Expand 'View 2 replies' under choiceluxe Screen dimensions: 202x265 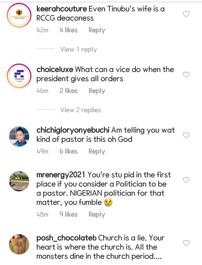click(81, 110)
